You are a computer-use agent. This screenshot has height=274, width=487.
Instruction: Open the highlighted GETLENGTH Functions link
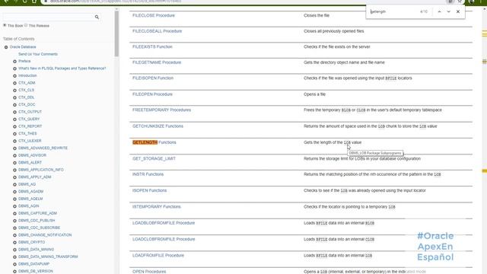(154, 142)
